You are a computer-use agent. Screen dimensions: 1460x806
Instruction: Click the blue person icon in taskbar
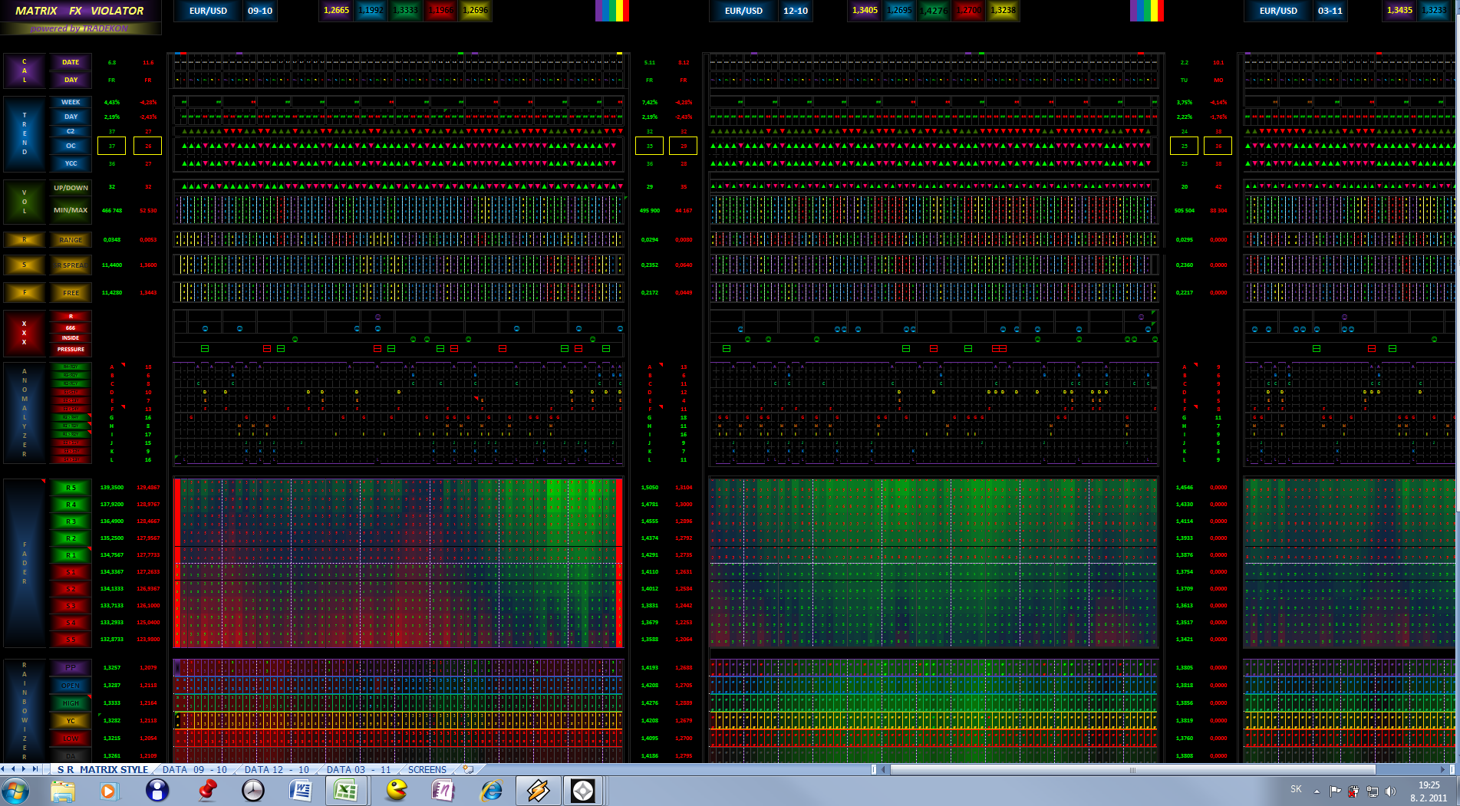click(x=157, y=791)
